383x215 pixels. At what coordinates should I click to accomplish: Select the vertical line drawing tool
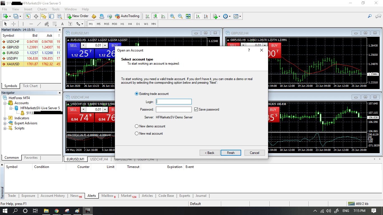[x=23, y=24]
